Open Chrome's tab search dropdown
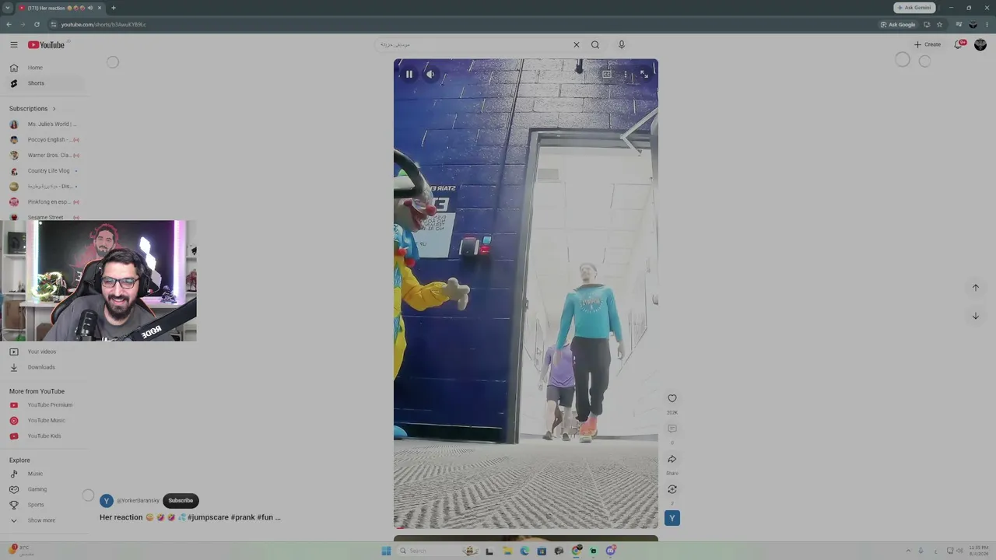Image resolution: width=996 pixels, height=560 pixels. (x=8, y=8)
